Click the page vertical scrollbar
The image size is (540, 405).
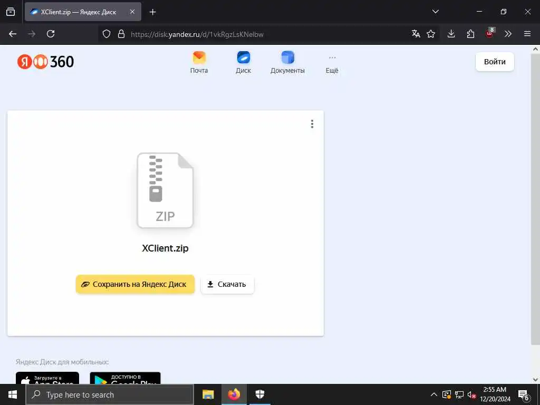coord(536,198)
